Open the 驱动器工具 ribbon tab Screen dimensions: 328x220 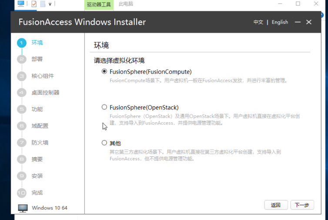(x=98, y=4)
